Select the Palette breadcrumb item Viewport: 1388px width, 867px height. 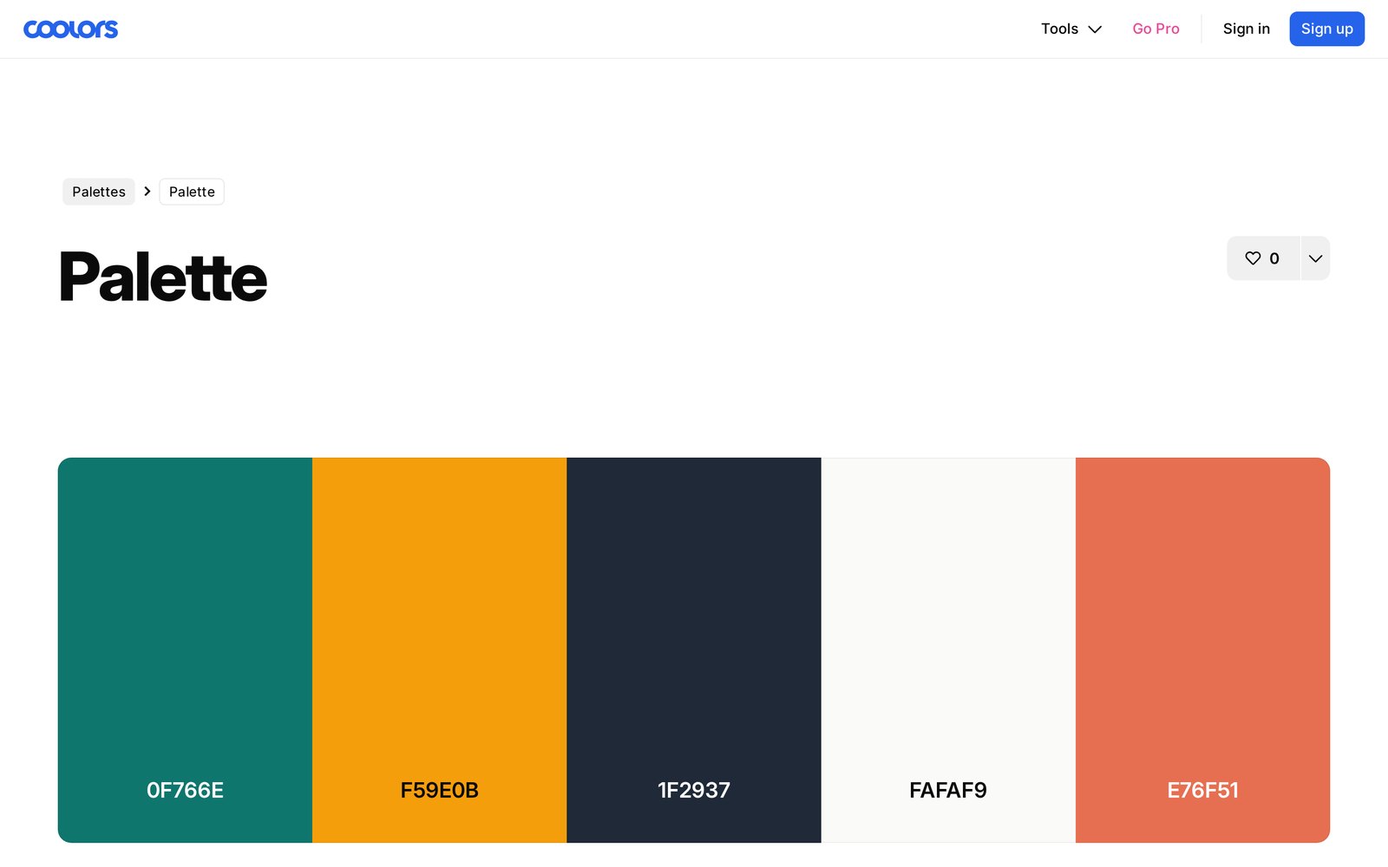click(x=192, y=192)
